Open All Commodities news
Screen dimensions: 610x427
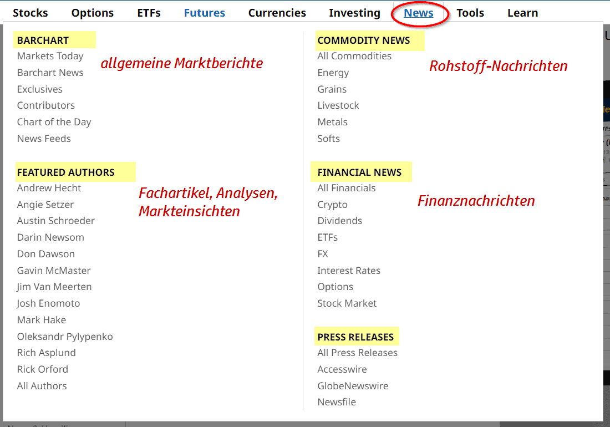[354, 56]
